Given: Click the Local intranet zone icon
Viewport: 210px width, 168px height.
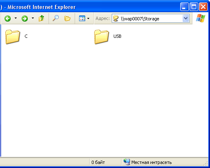Looking at the screenshot, I should (127, 162).
